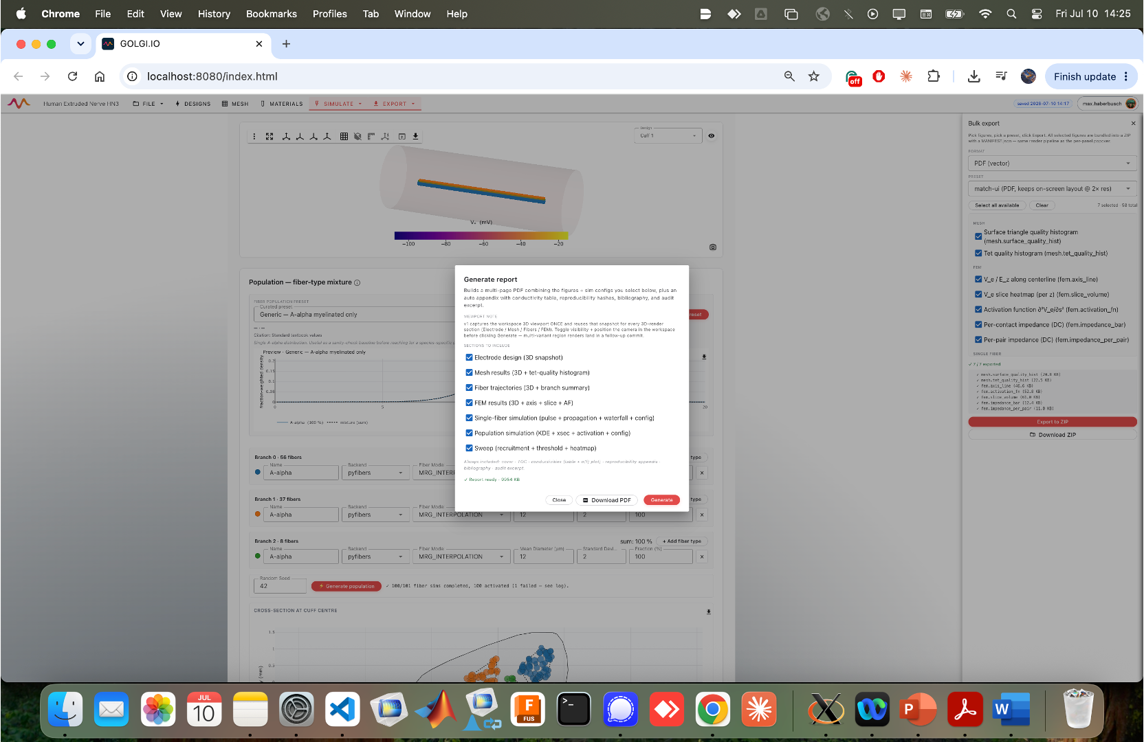Open the Chrome extensions puzzle icon
This screenshot has height=742, width=1144.
pyautogui.click(x=934, y=76)
